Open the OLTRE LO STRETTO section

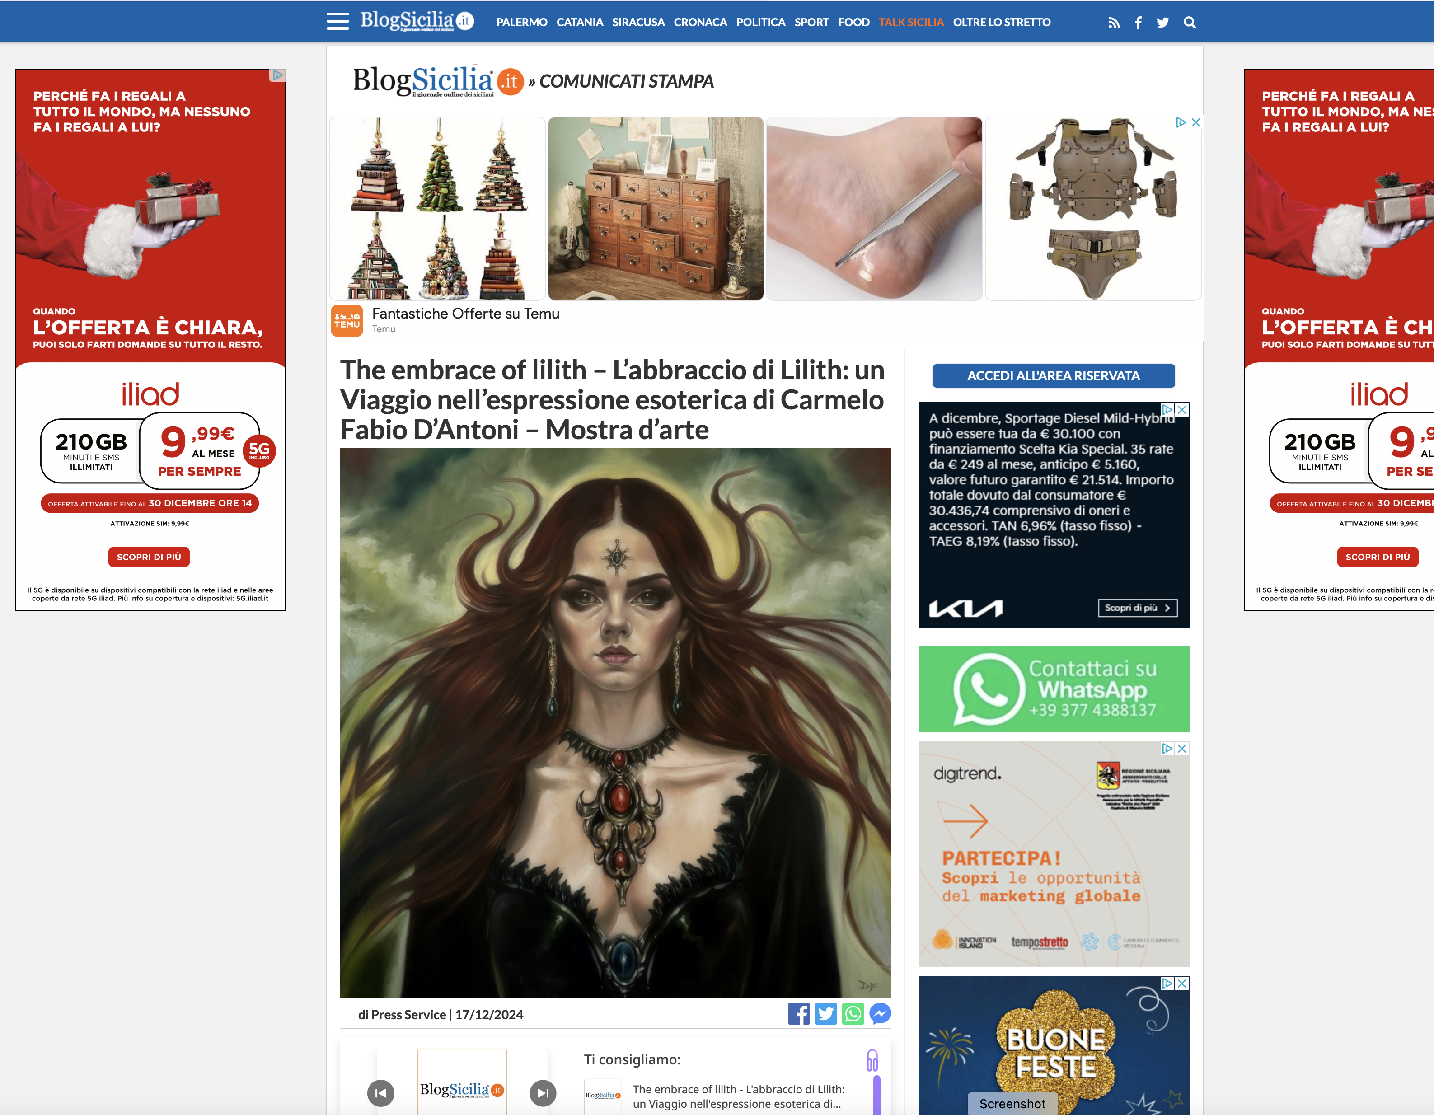[x=1001, y=22]
